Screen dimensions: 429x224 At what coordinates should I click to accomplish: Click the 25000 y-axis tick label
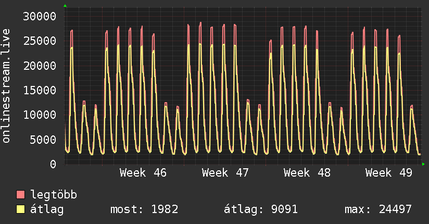click(40, 41)
